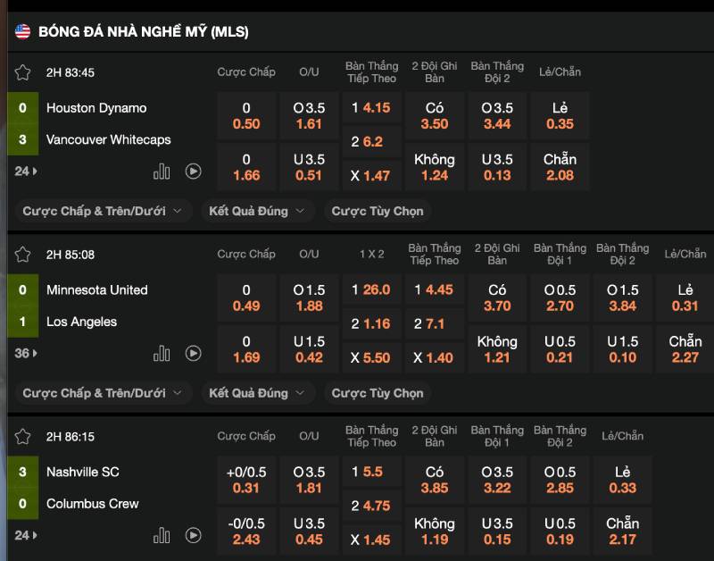Select Cược Tùy Chọn tab under Minnesota match

click(378, 393)
